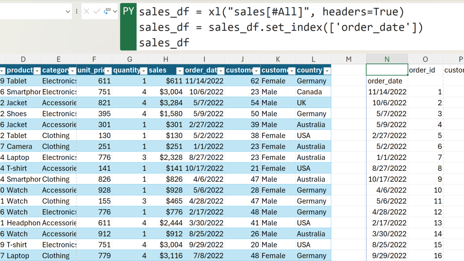Image resolution: width=464 pixels, height=261 pixels.
Task: Open the sales column filter dropdown
Action: [x=180, y=71]
